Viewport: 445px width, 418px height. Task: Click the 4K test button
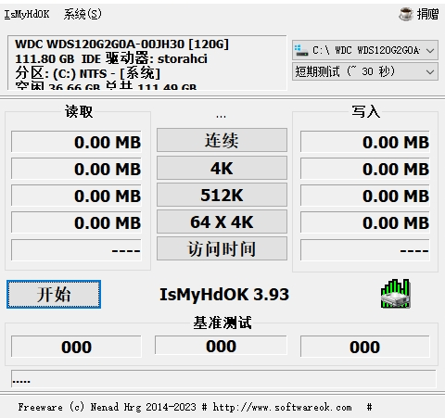click(222, 168)
